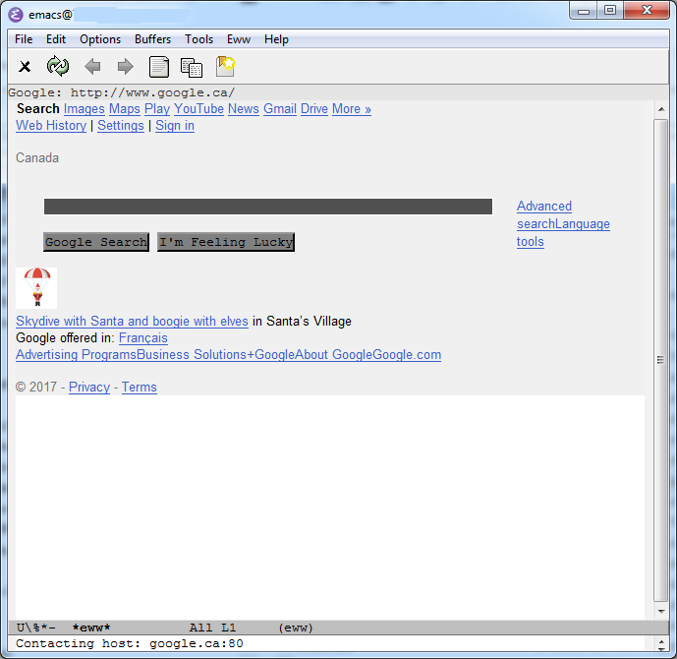Viewport: 677px width, 659px height.
Task: Click the vertical scrollbar thumb
Action: pyautogui.click(x=661, y=360)
